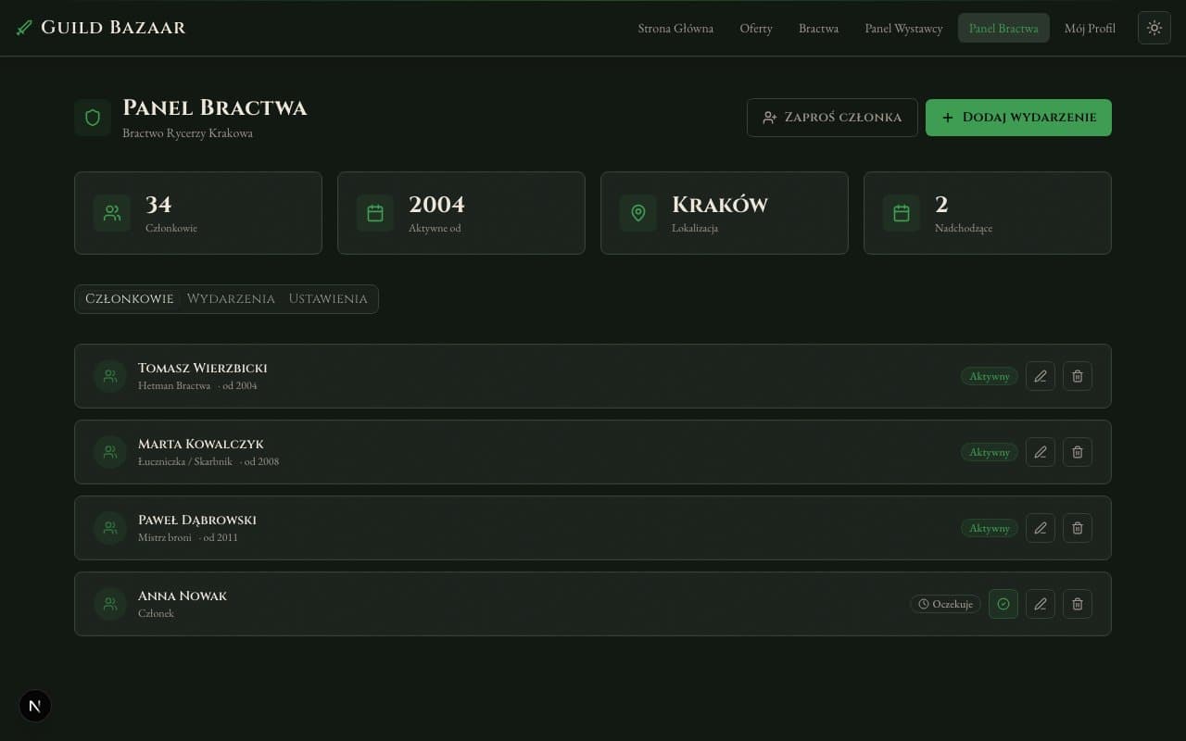Click the Aktywny badge on Marta Kowalczyk
The height and width of the screenshot is (741, 1186).
(x=990, y=452)
